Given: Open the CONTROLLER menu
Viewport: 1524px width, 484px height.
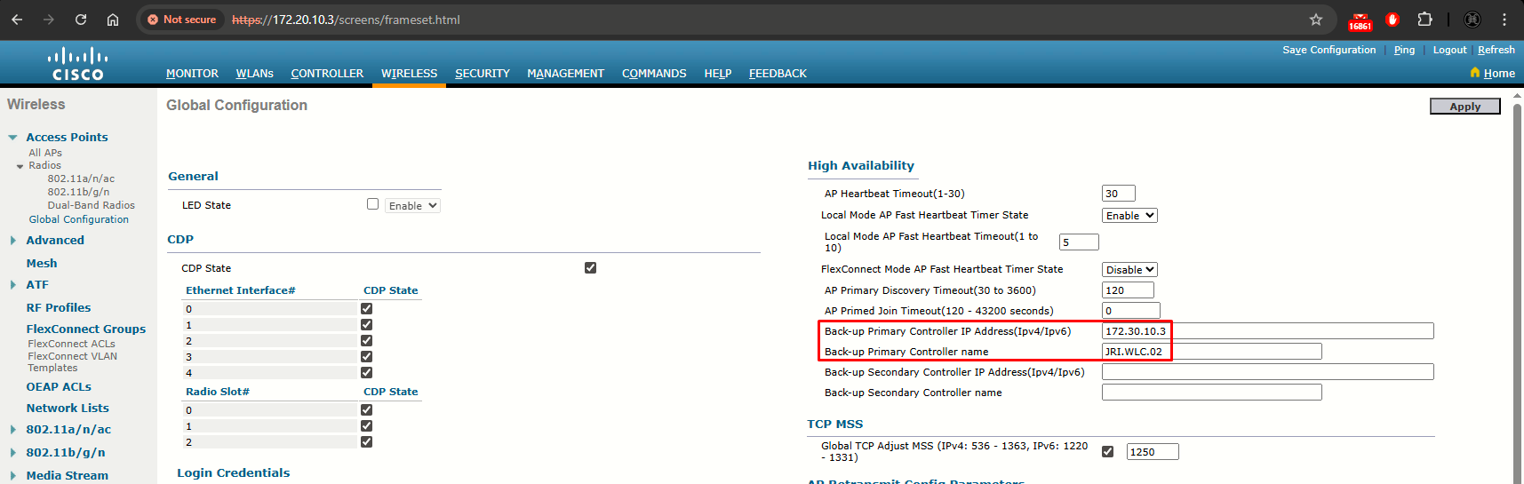Looking at the screenshot, I should 327,74.
